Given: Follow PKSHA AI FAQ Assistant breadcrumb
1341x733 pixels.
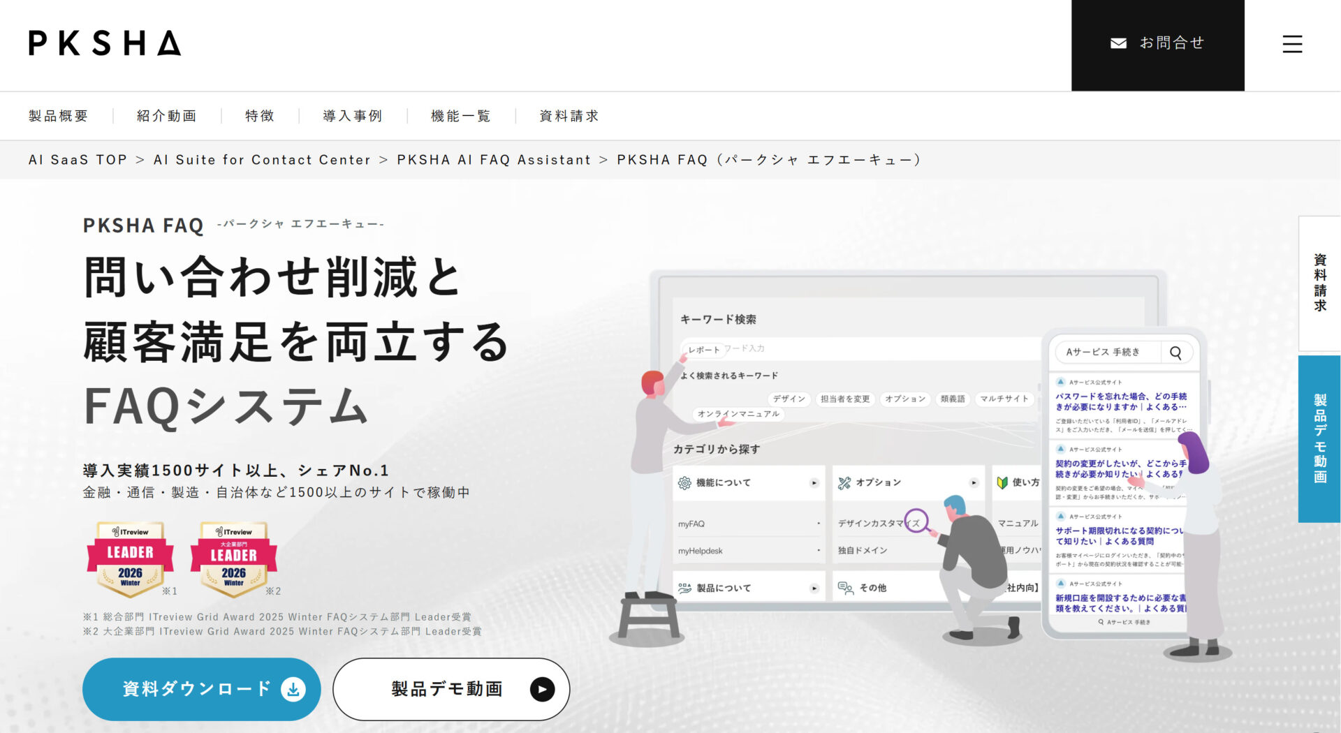Looking at the screenshot, I should coord(494,160).
